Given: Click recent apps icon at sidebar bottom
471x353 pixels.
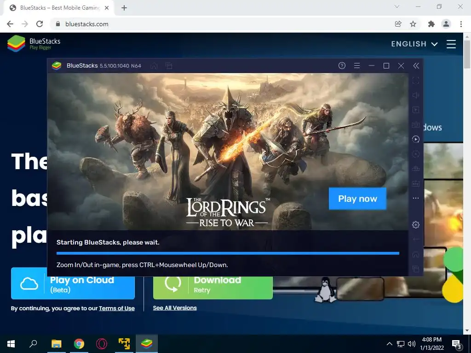Looking at the screenshot, I should pyautogui.click(x=416, y=268).
